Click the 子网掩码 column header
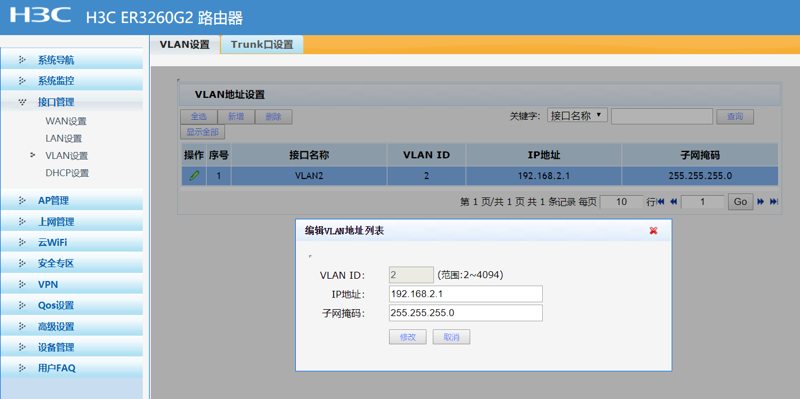This screenshot has width=800, height=399. coord(700,155)
